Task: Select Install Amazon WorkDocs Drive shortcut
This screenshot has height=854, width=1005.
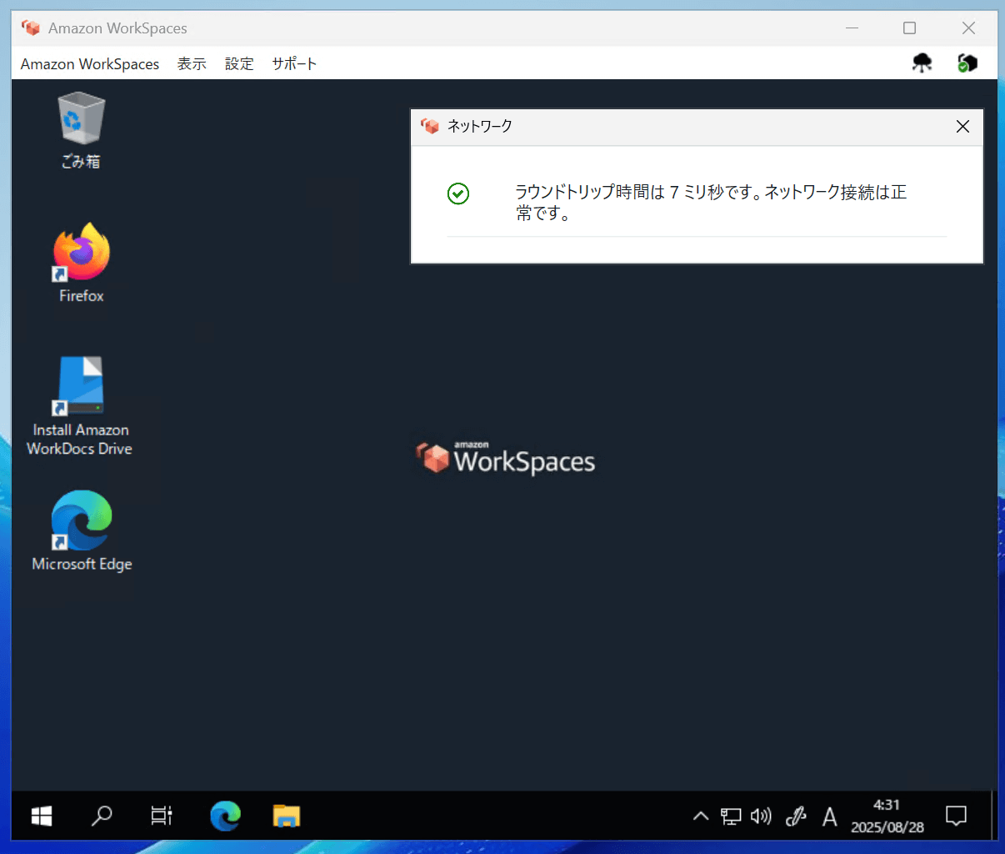Action: [x=80, y=407]
